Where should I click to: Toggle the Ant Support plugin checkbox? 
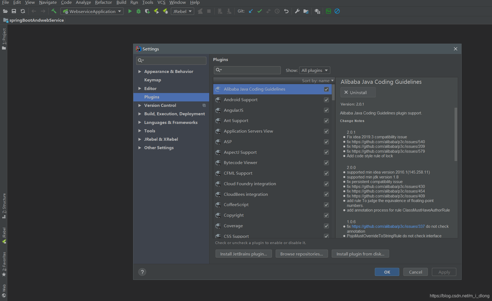(326, 121)
